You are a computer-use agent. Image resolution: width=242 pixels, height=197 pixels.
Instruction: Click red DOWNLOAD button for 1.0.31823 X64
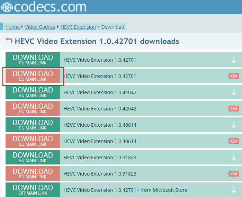click(x=33, y=173)
